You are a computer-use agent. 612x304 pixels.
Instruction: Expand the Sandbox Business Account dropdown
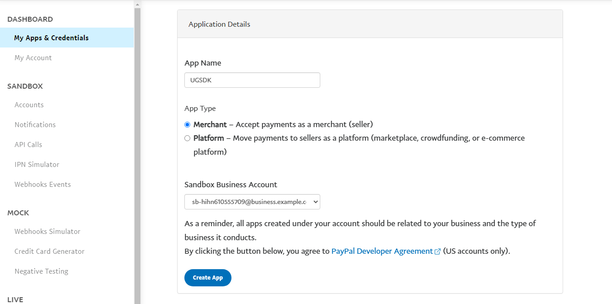[252, 202]
